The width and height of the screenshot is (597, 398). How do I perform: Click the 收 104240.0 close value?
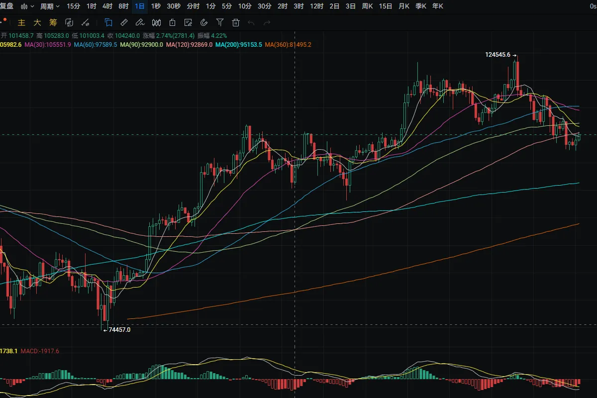tap(124, 36)
